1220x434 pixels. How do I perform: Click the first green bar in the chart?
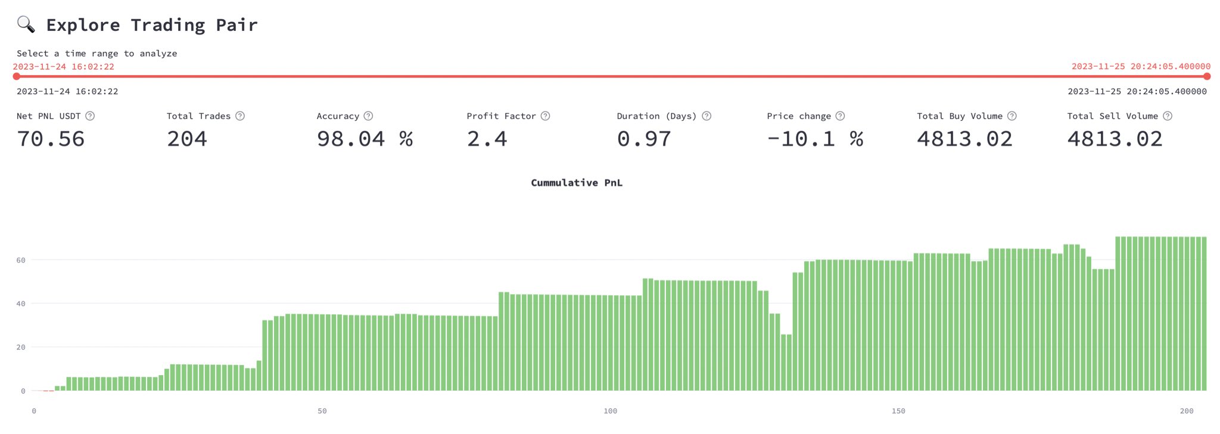[57, 388]
